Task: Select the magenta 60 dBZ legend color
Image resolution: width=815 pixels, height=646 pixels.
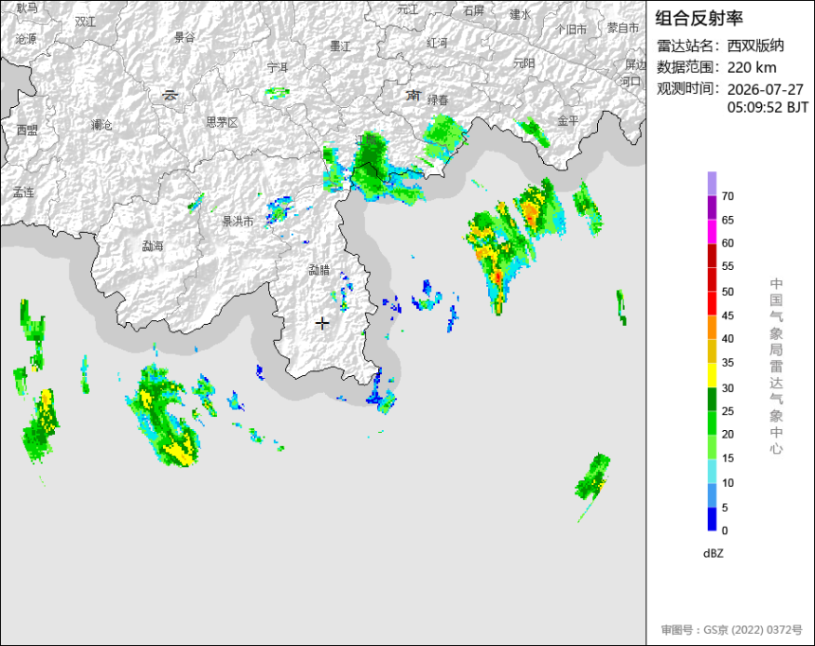Action: pos(712,231)
